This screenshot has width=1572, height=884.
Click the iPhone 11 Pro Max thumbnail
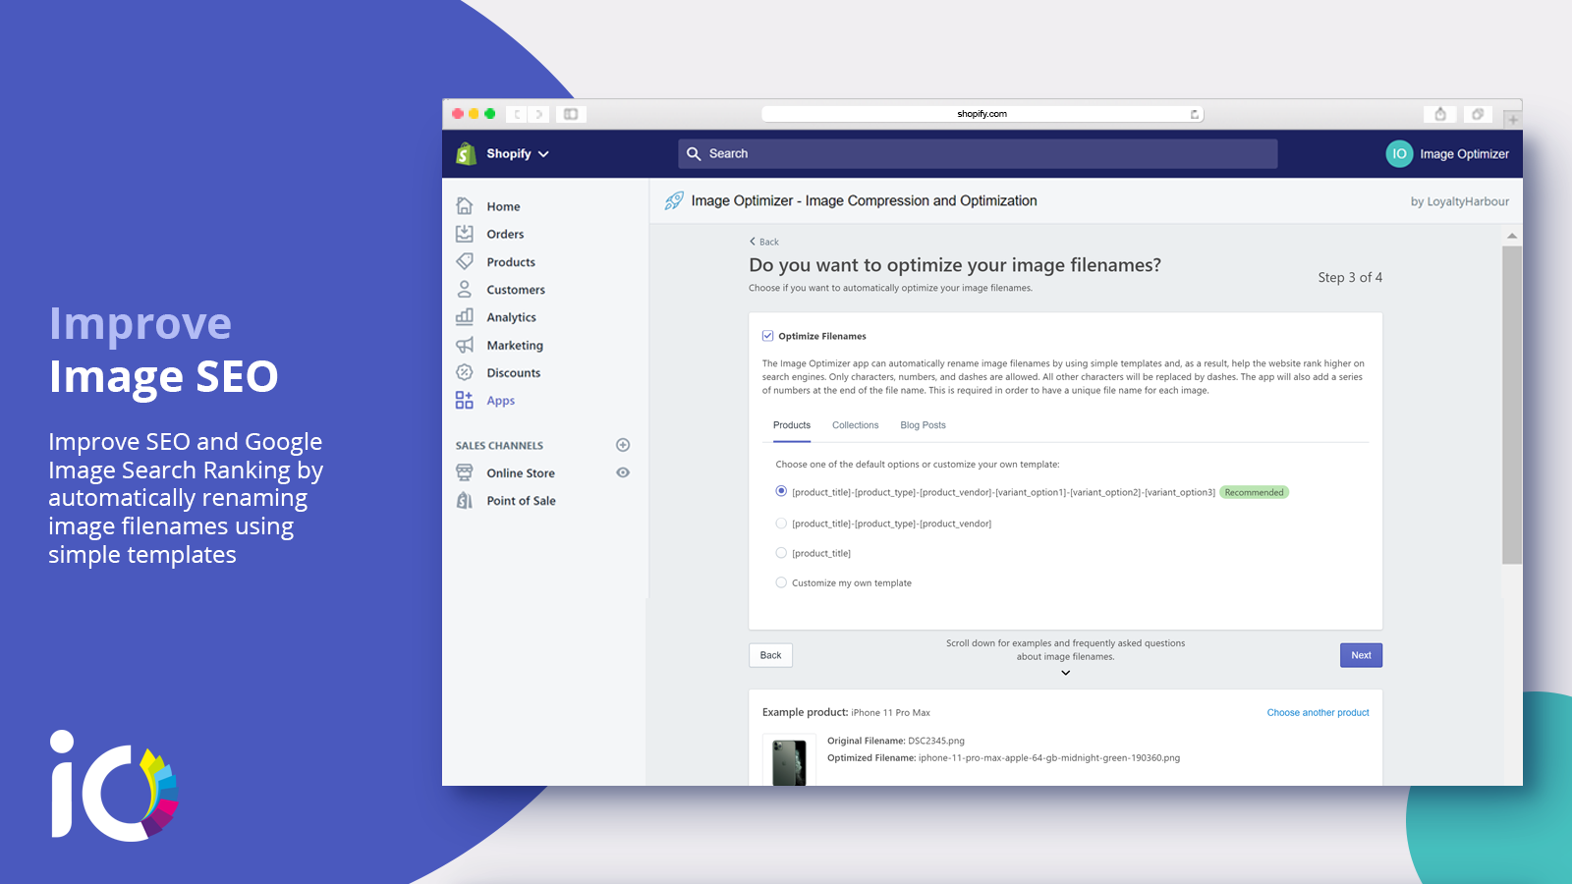pyautogui.click(x=789, y=762)
